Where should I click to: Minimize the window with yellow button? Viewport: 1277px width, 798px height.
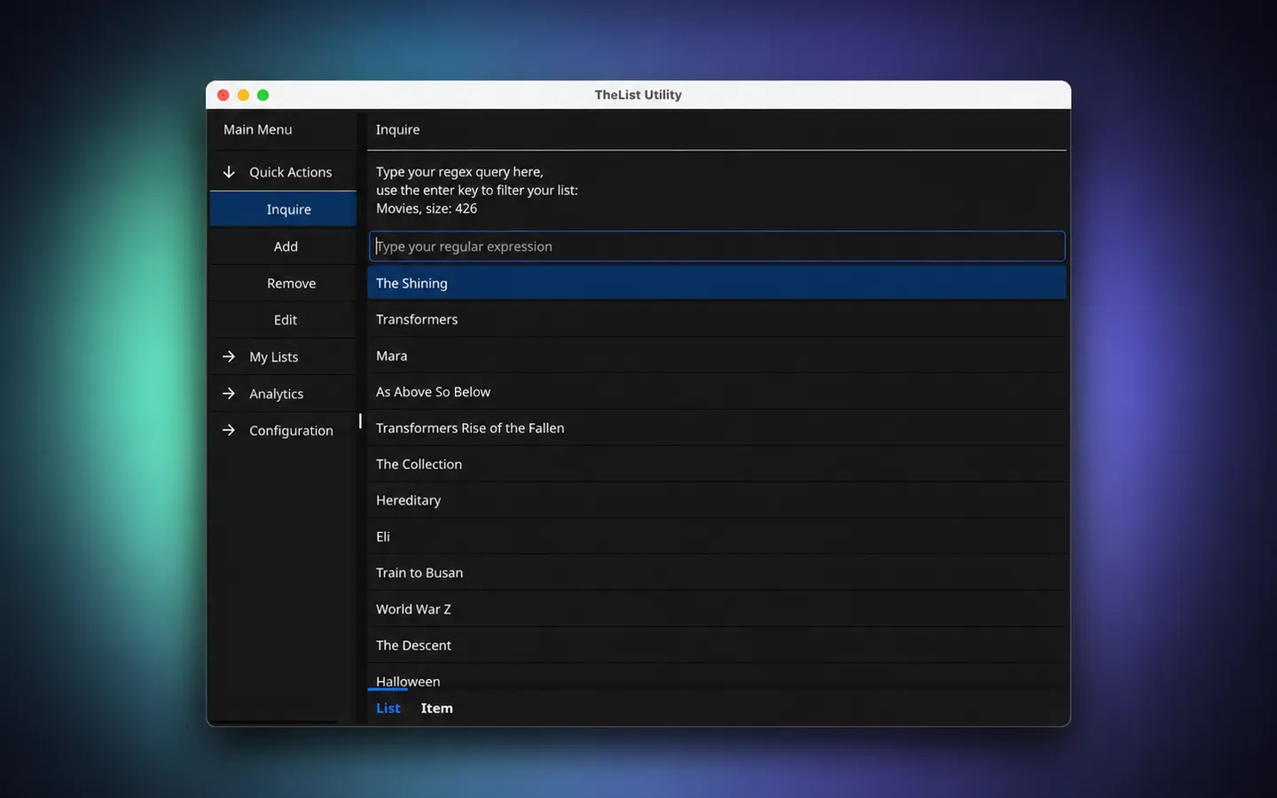coord(243,95)
